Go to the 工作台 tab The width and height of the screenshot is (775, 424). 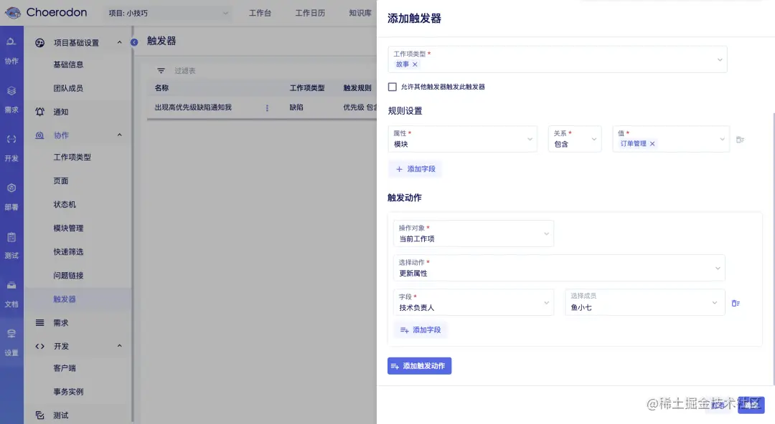pos(260,13)
